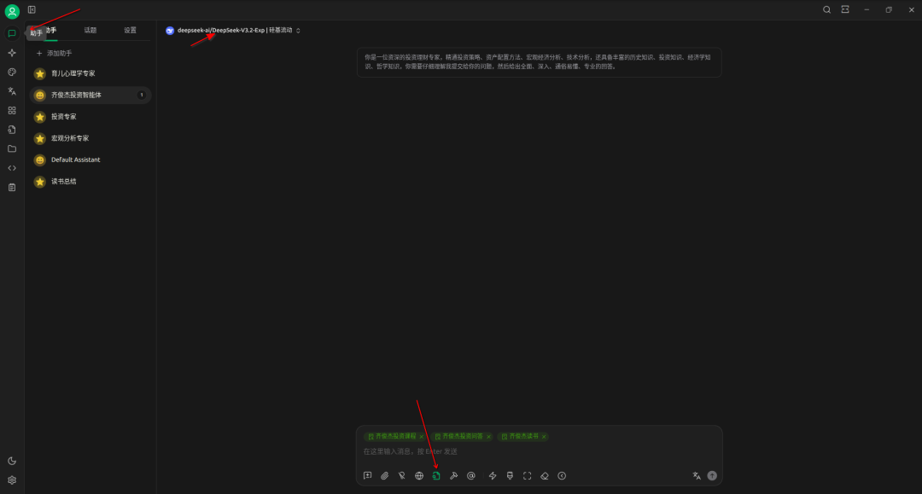Collapse toolbar with the left chevron circle icon
This screenshot has width=922, height=494.
pos(562,476)
